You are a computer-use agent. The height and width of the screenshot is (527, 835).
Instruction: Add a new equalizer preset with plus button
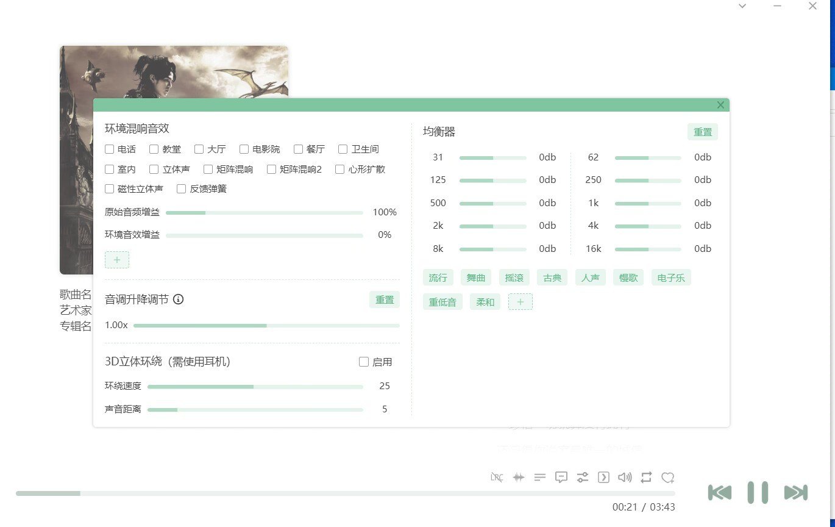520,302
